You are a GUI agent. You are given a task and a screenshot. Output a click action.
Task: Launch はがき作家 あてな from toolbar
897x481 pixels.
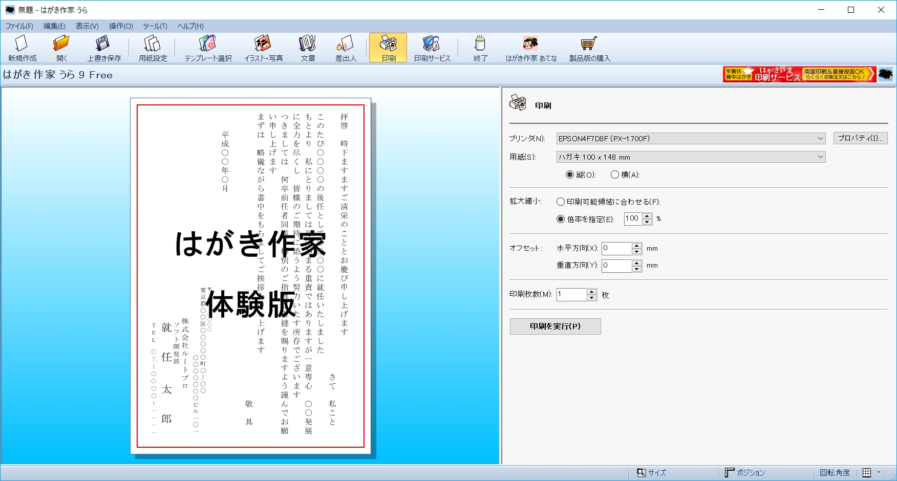[531, 43]
